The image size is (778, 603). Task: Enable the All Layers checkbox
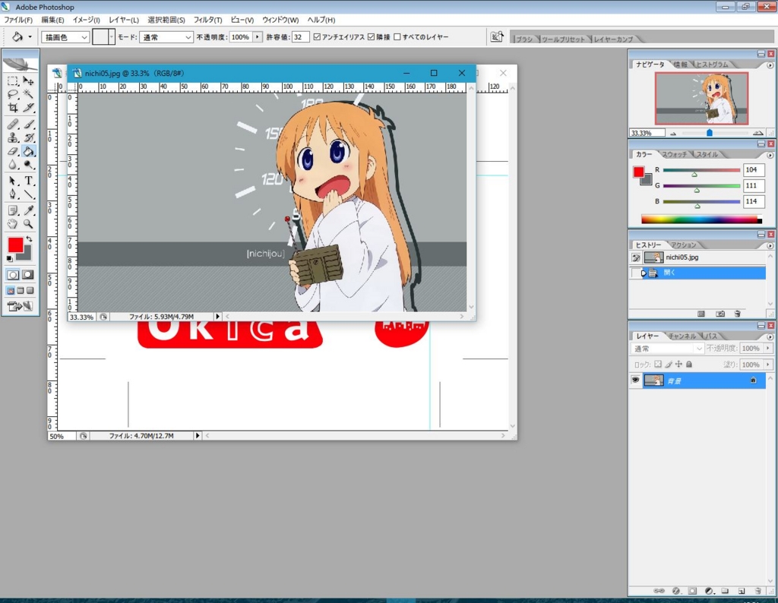(397, 37)
